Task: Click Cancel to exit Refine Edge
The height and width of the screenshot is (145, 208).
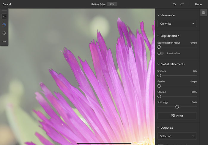Action: [x=7, y=4]
